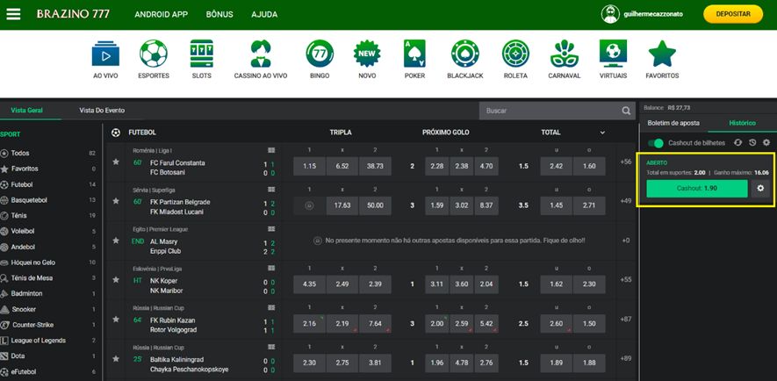Click the Brazino 777 logo
Image resolution: width=777 pixels, height=381 pixels.
[73, 14]
